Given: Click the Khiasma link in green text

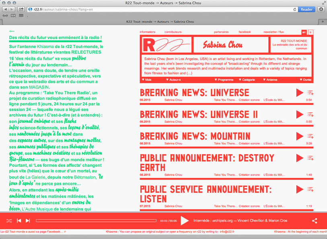Looking at the screenshot, I should 45,47.
